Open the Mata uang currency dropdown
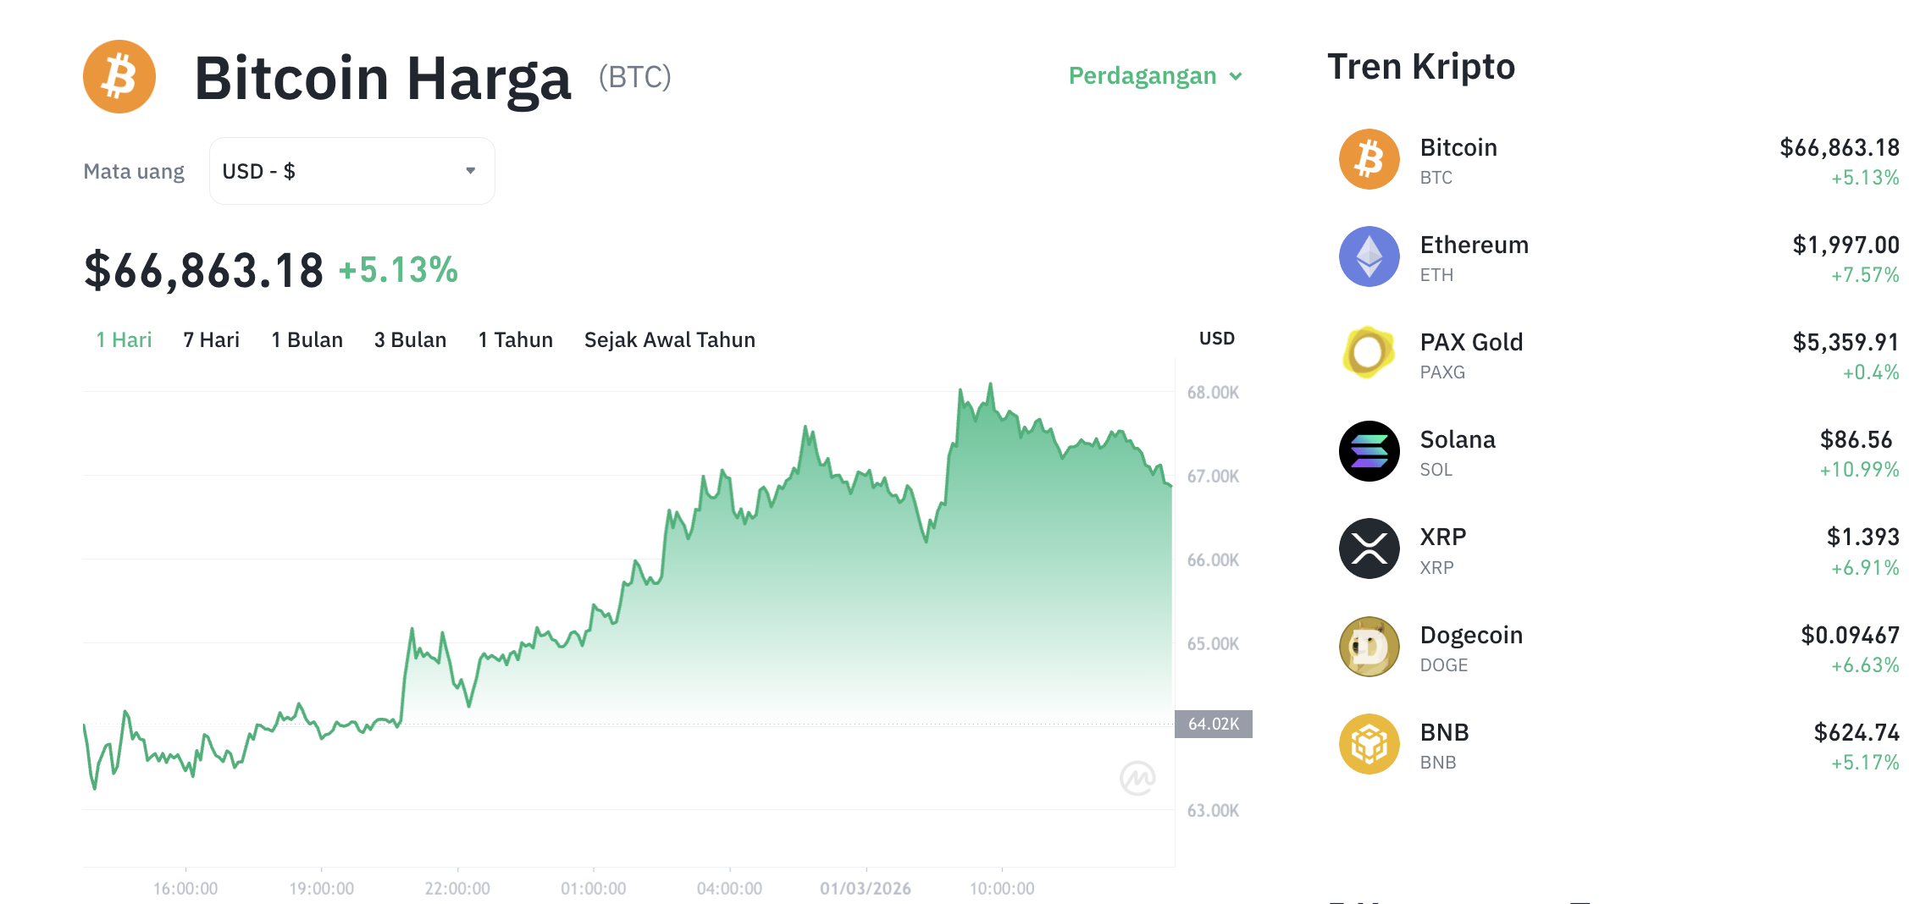Viewport: 1909px width, 904px height. click(351, 170)
